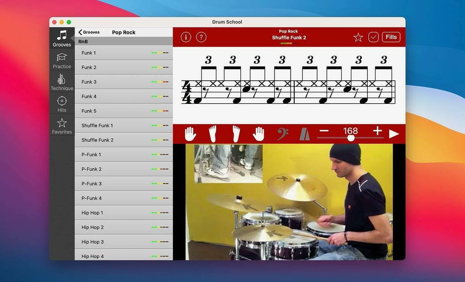Toggle the right hand icon
The width and height of the screenshot is (465, 282).
coord(258,134)
